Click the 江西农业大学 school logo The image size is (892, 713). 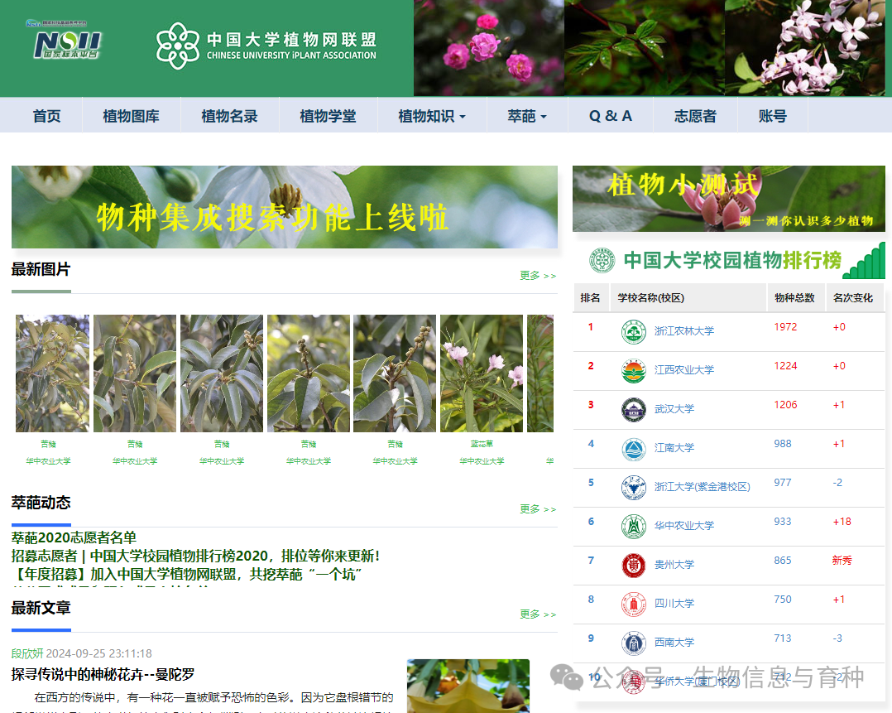point(633,370)
